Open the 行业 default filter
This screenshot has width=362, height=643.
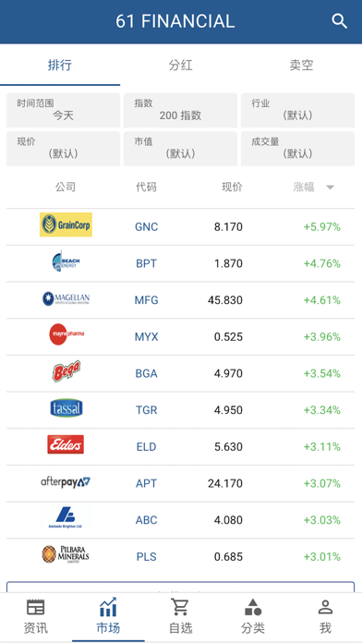pyautogui.click(x=297, y=110)
